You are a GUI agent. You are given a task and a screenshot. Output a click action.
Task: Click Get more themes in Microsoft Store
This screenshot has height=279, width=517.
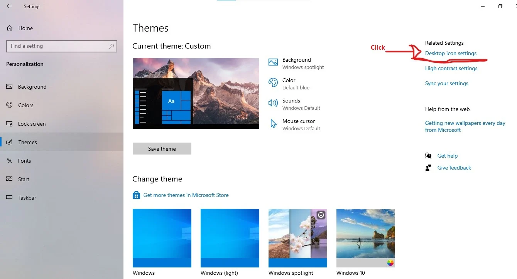coord(186,195)
